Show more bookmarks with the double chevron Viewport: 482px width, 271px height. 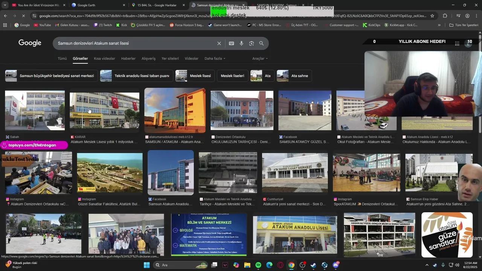pos(439,25)
